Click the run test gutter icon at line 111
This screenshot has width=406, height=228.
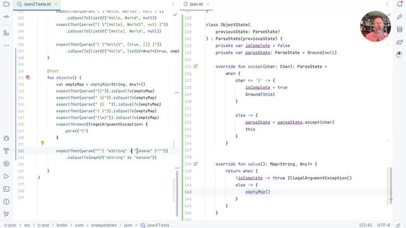click(x=28, y=77)
